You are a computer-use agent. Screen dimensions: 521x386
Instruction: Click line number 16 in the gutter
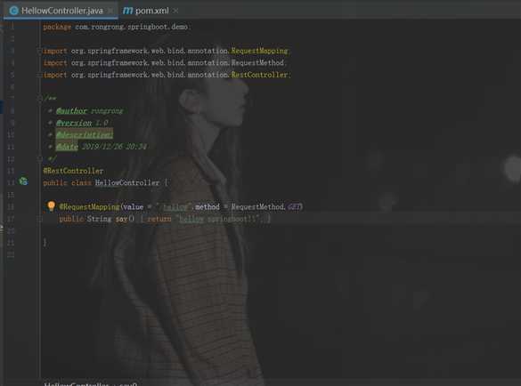[11, 206]
